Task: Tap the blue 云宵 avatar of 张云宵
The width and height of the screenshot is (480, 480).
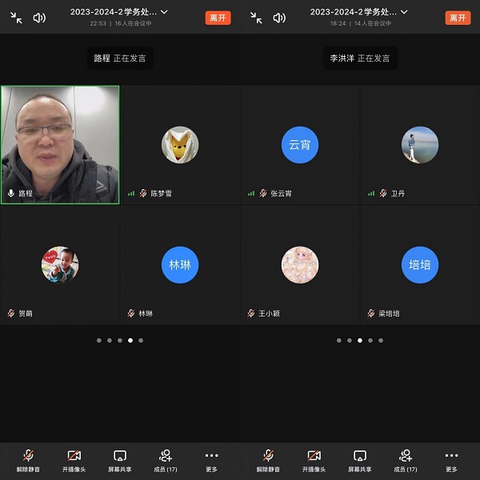Action: (299, 145)
